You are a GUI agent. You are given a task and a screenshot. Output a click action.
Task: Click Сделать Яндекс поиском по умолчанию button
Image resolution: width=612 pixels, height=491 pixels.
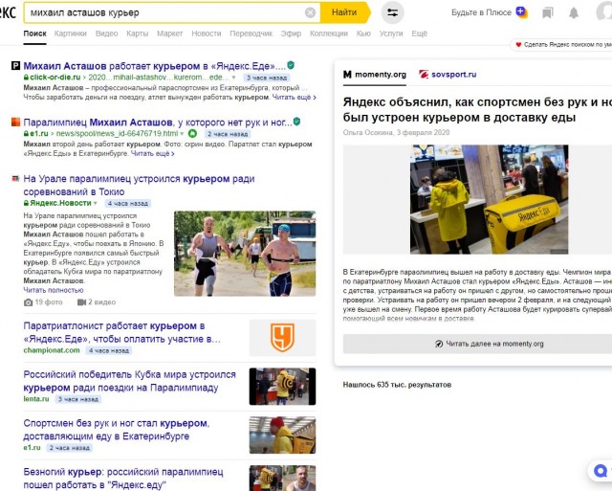[562, 45]
